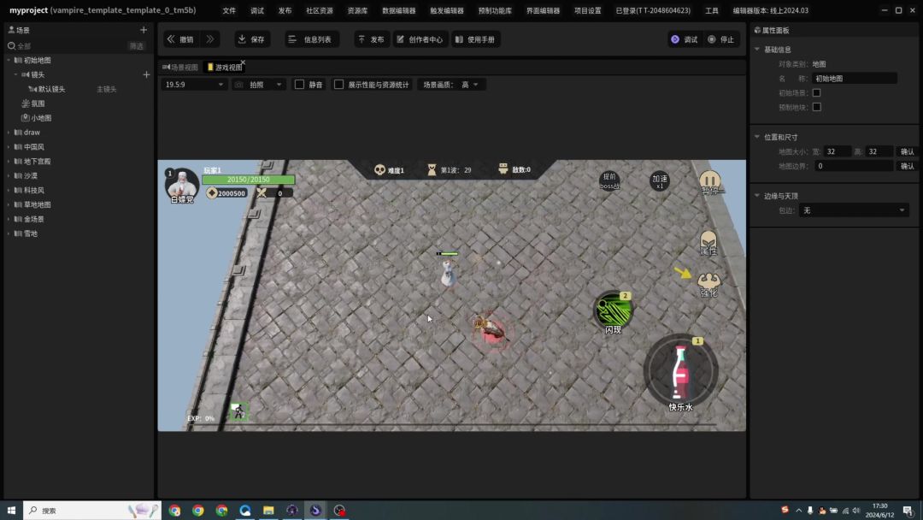This screenshot has height=520, width=923.
Task: Click the 撤销 undo arrow button
Action: click(180, 39)
